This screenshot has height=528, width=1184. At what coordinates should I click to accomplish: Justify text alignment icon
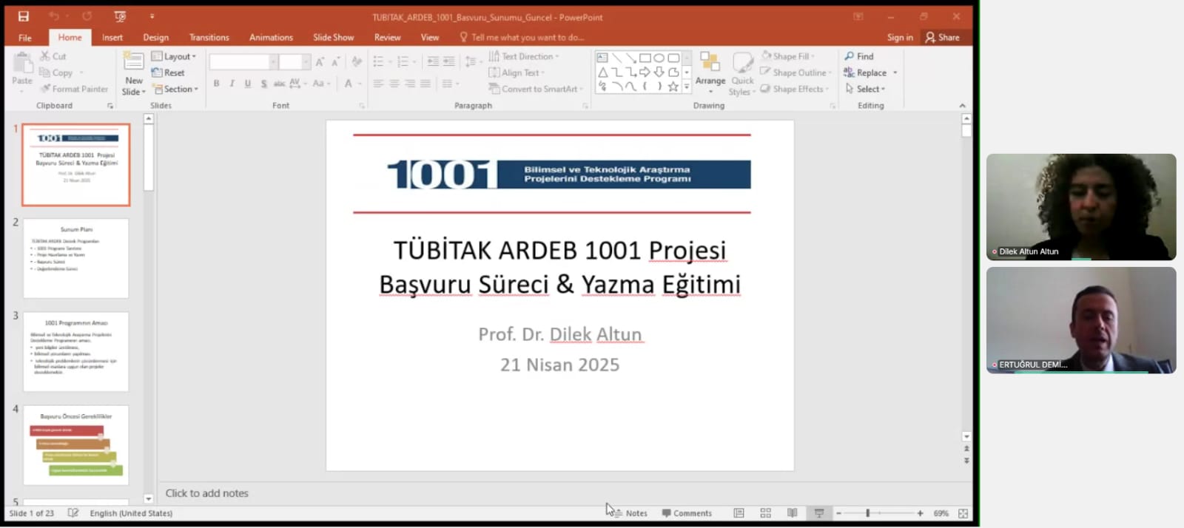click(425, 84)
